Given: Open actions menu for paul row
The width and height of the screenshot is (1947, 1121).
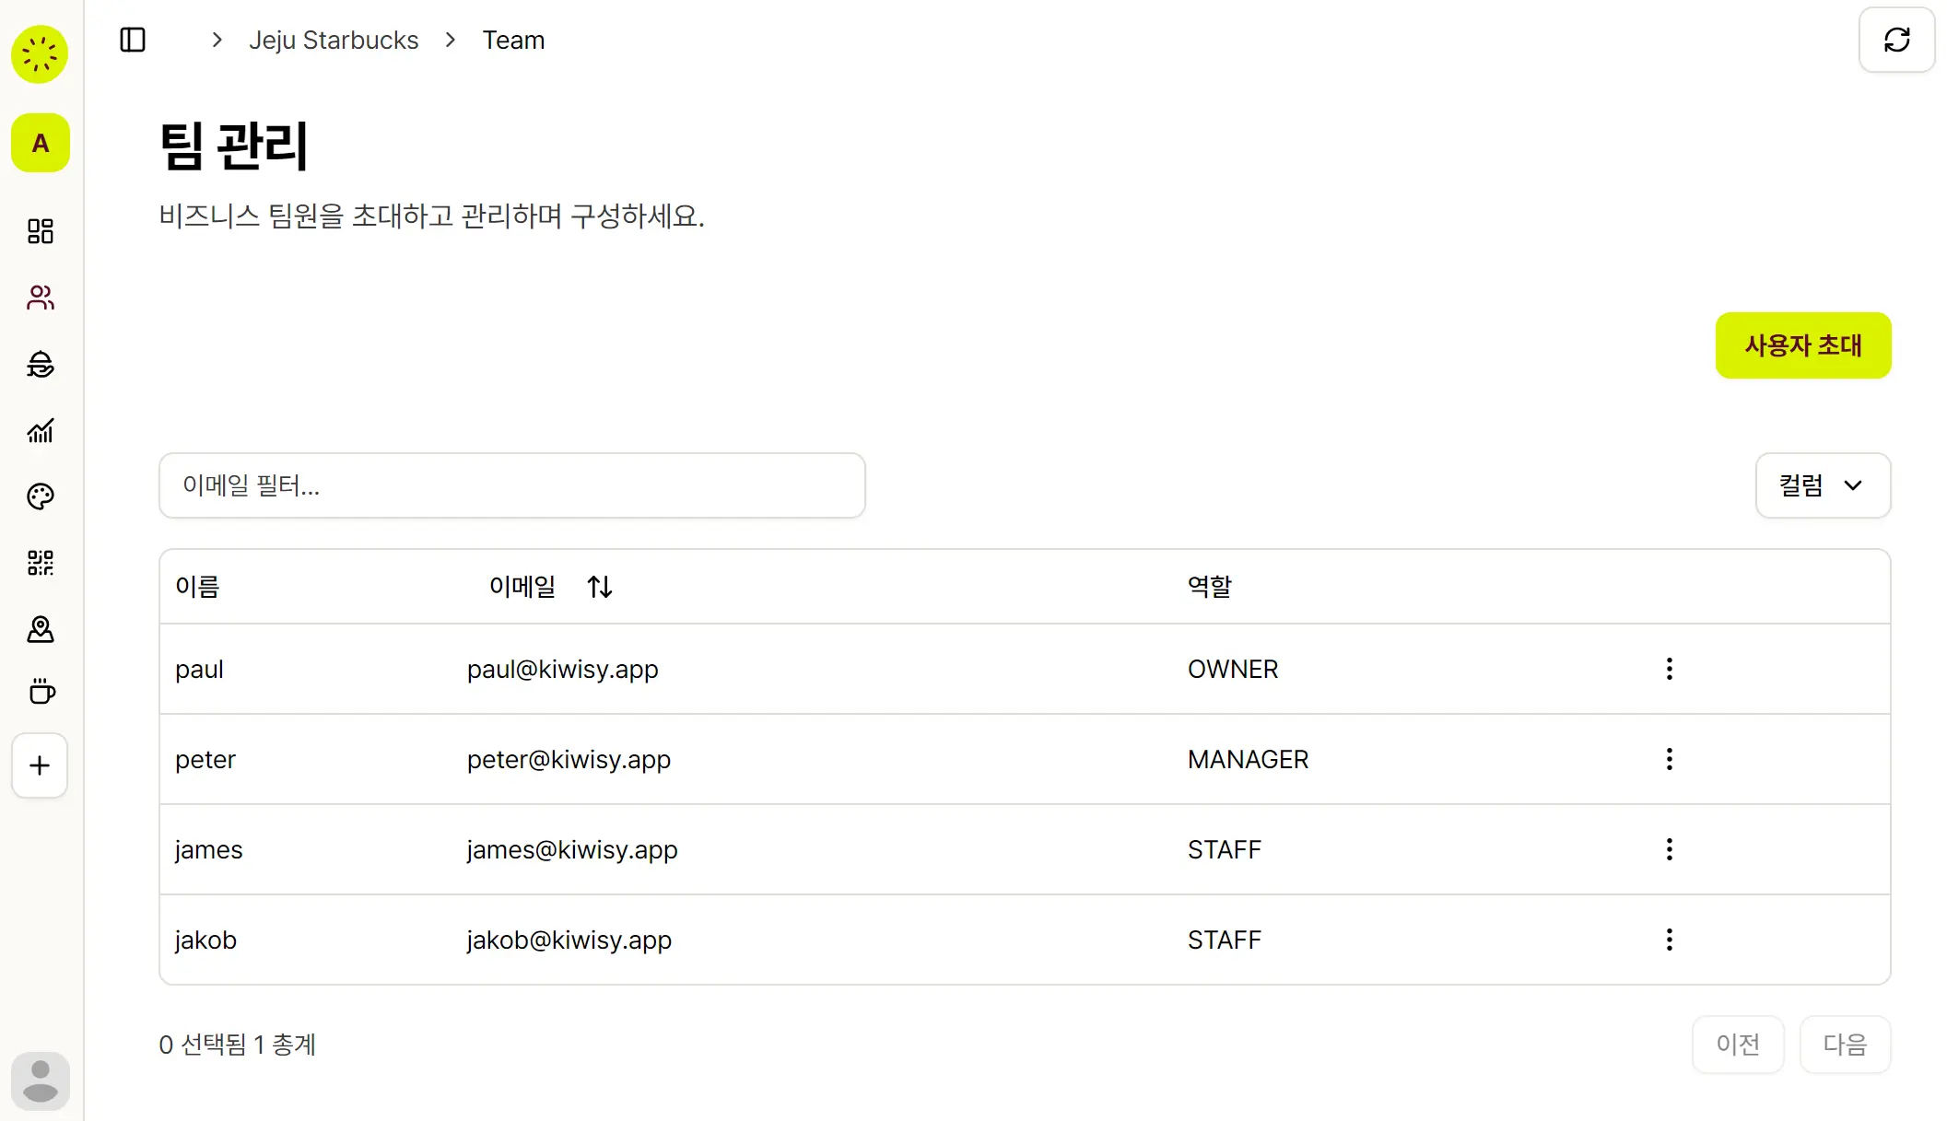Looking at the screenshot, I should [x=1669, y=669].
